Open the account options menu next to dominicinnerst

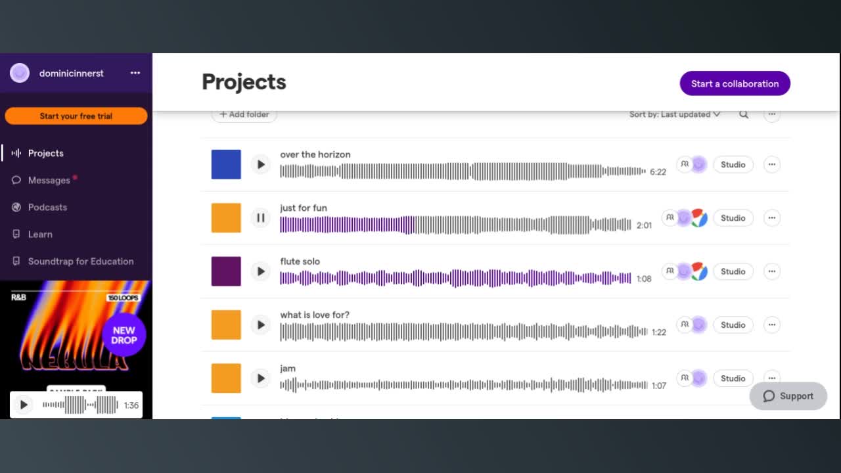pyautogui.click(x=135, y=73)
